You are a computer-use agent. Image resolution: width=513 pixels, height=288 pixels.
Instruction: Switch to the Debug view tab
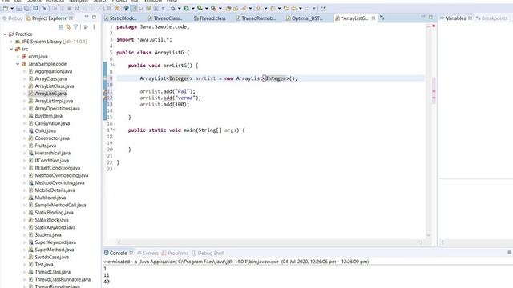pyautogui.click(x=13, y=18)
